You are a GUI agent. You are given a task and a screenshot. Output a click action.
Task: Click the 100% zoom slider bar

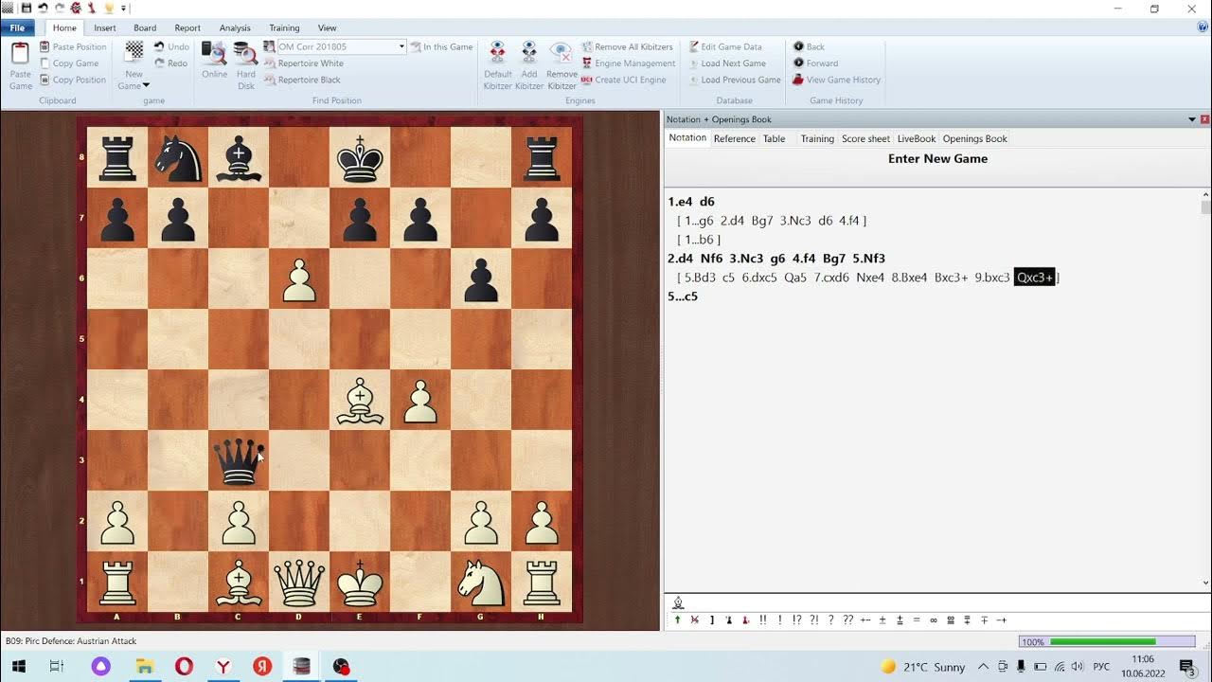[x=1106, y=641]
